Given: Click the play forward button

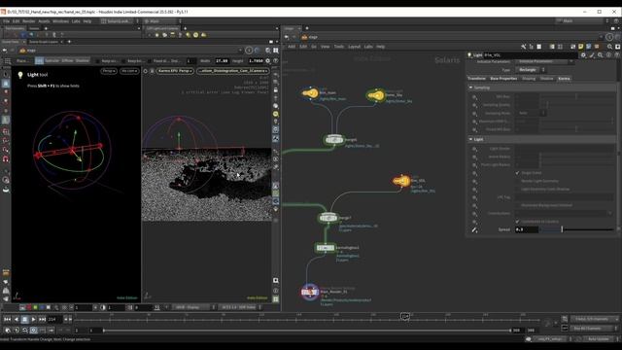Looking at the screenshot, I should pyautogui.click(x=33, y=319).
